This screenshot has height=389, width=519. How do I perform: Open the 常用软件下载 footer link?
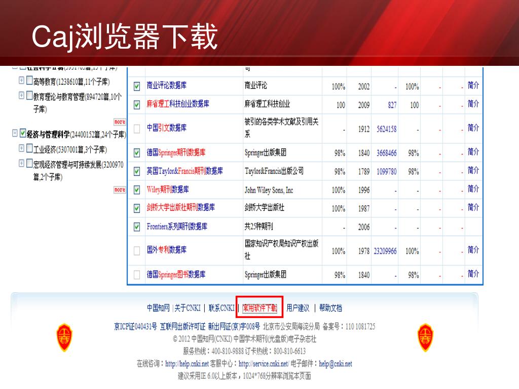click(x=260, y=308)
